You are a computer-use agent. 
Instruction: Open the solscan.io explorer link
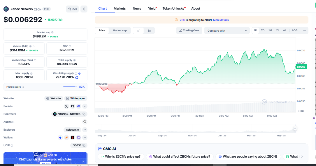73,130
